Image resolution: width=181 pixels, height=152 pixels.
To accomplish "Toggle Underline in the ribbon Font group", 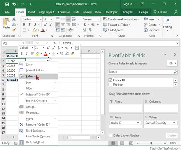I will pyautogui.click(x=35, y=25).
